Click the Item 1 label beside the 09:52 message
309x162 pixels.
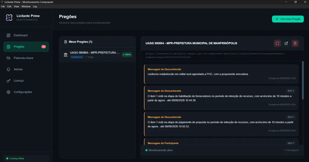point(291,117)
